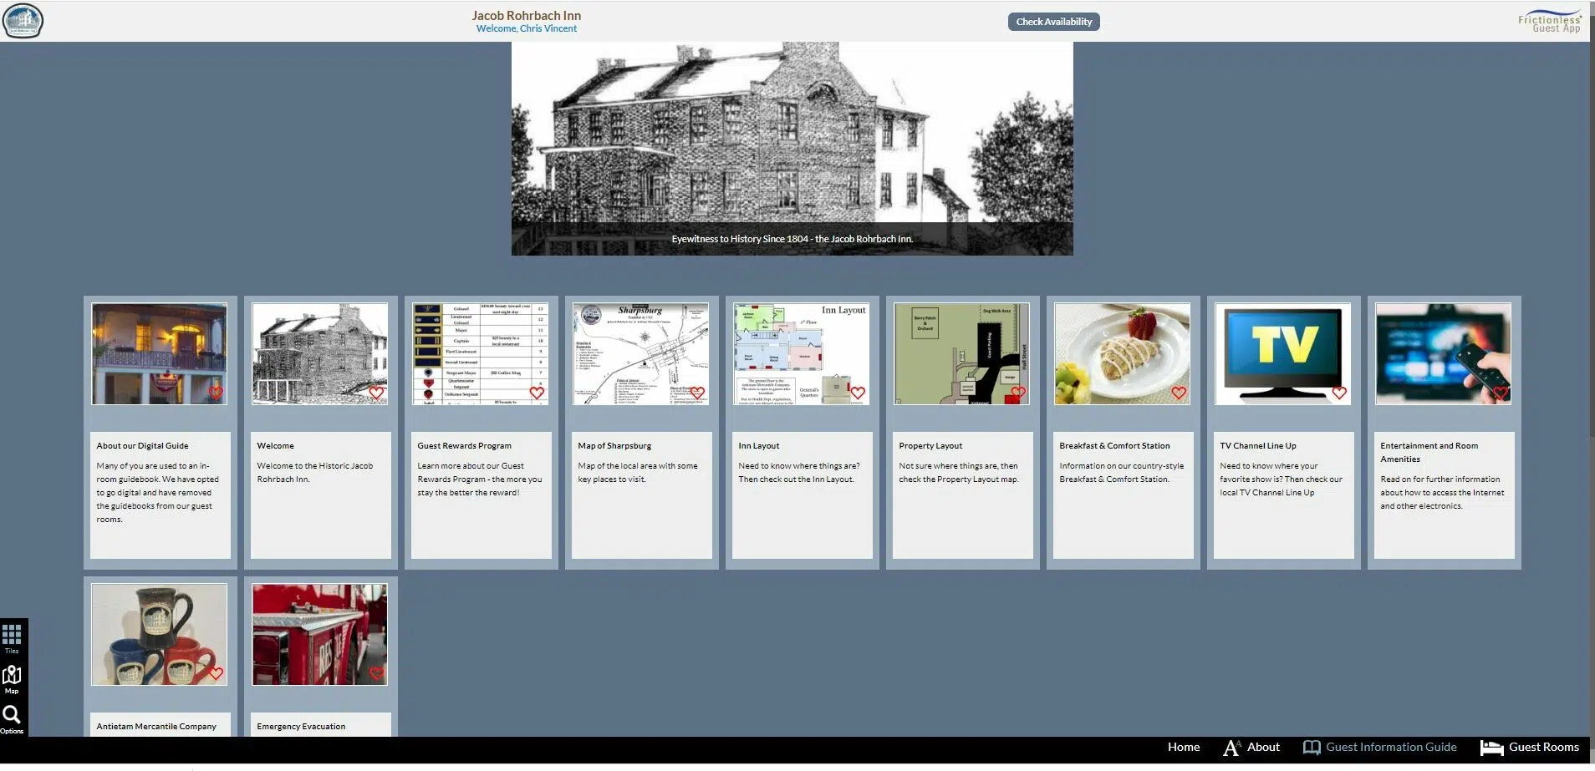Open the Map of Sharpsburg thumbnail
Image resolution: width=1595 pixels, height=771 pixels.
(x=640, y=354)
